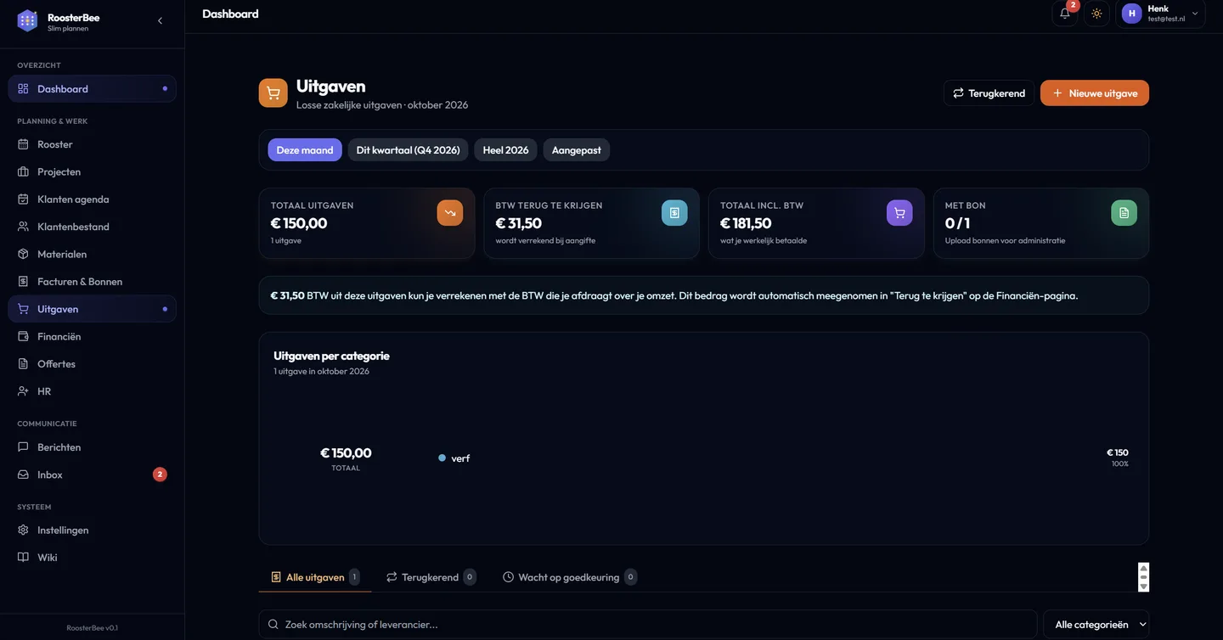Open the Alle categorieën dropdown
The image size is (1223, 640).
tap(1096, 625)
